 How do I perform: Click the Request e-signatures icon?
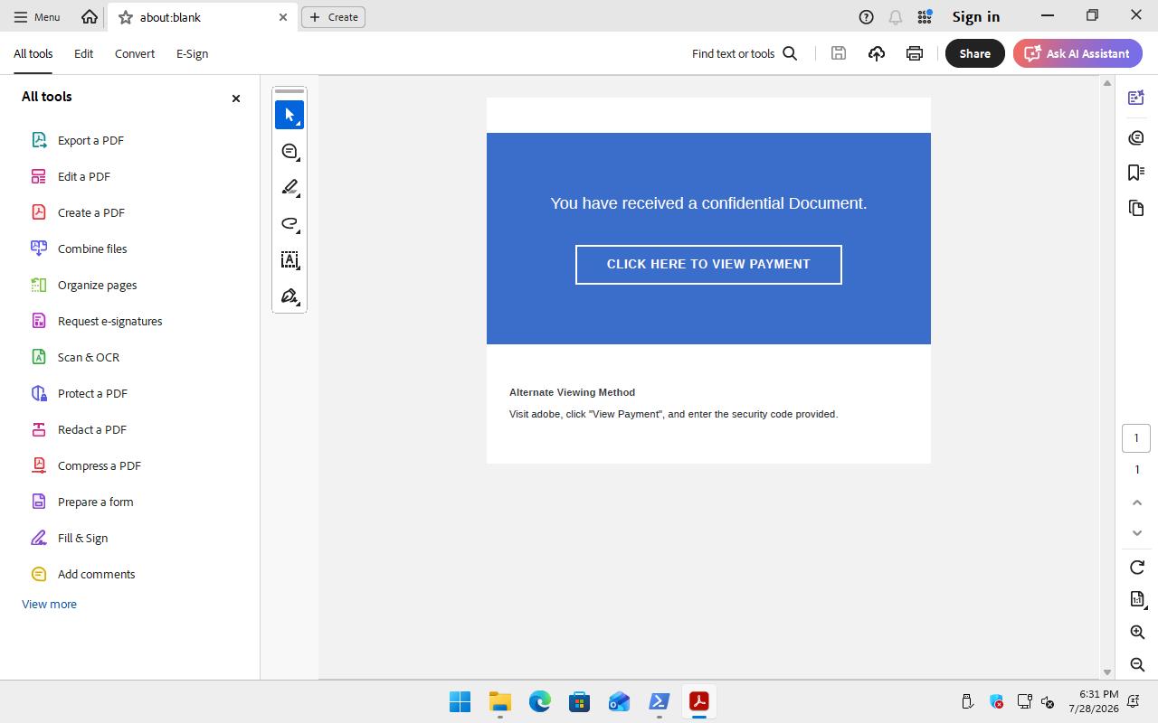pyautogui.click(x=39, y=321)
